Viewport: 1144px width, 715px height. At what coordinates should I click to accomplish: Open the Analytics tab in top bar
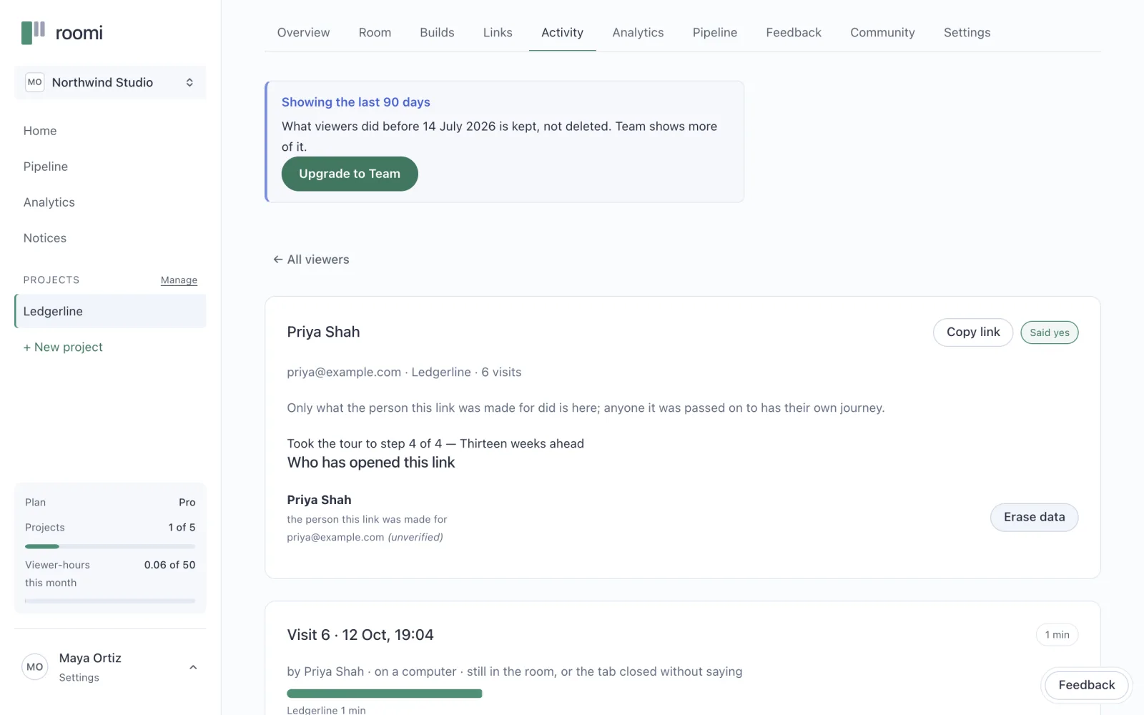[638, 32]
